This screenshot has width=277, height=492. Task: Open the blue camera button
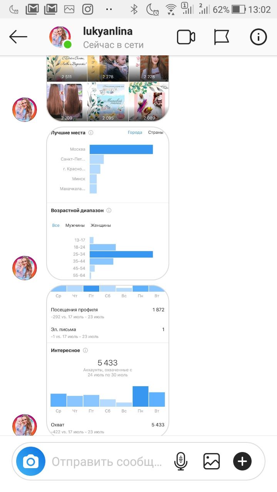point(30,461)
